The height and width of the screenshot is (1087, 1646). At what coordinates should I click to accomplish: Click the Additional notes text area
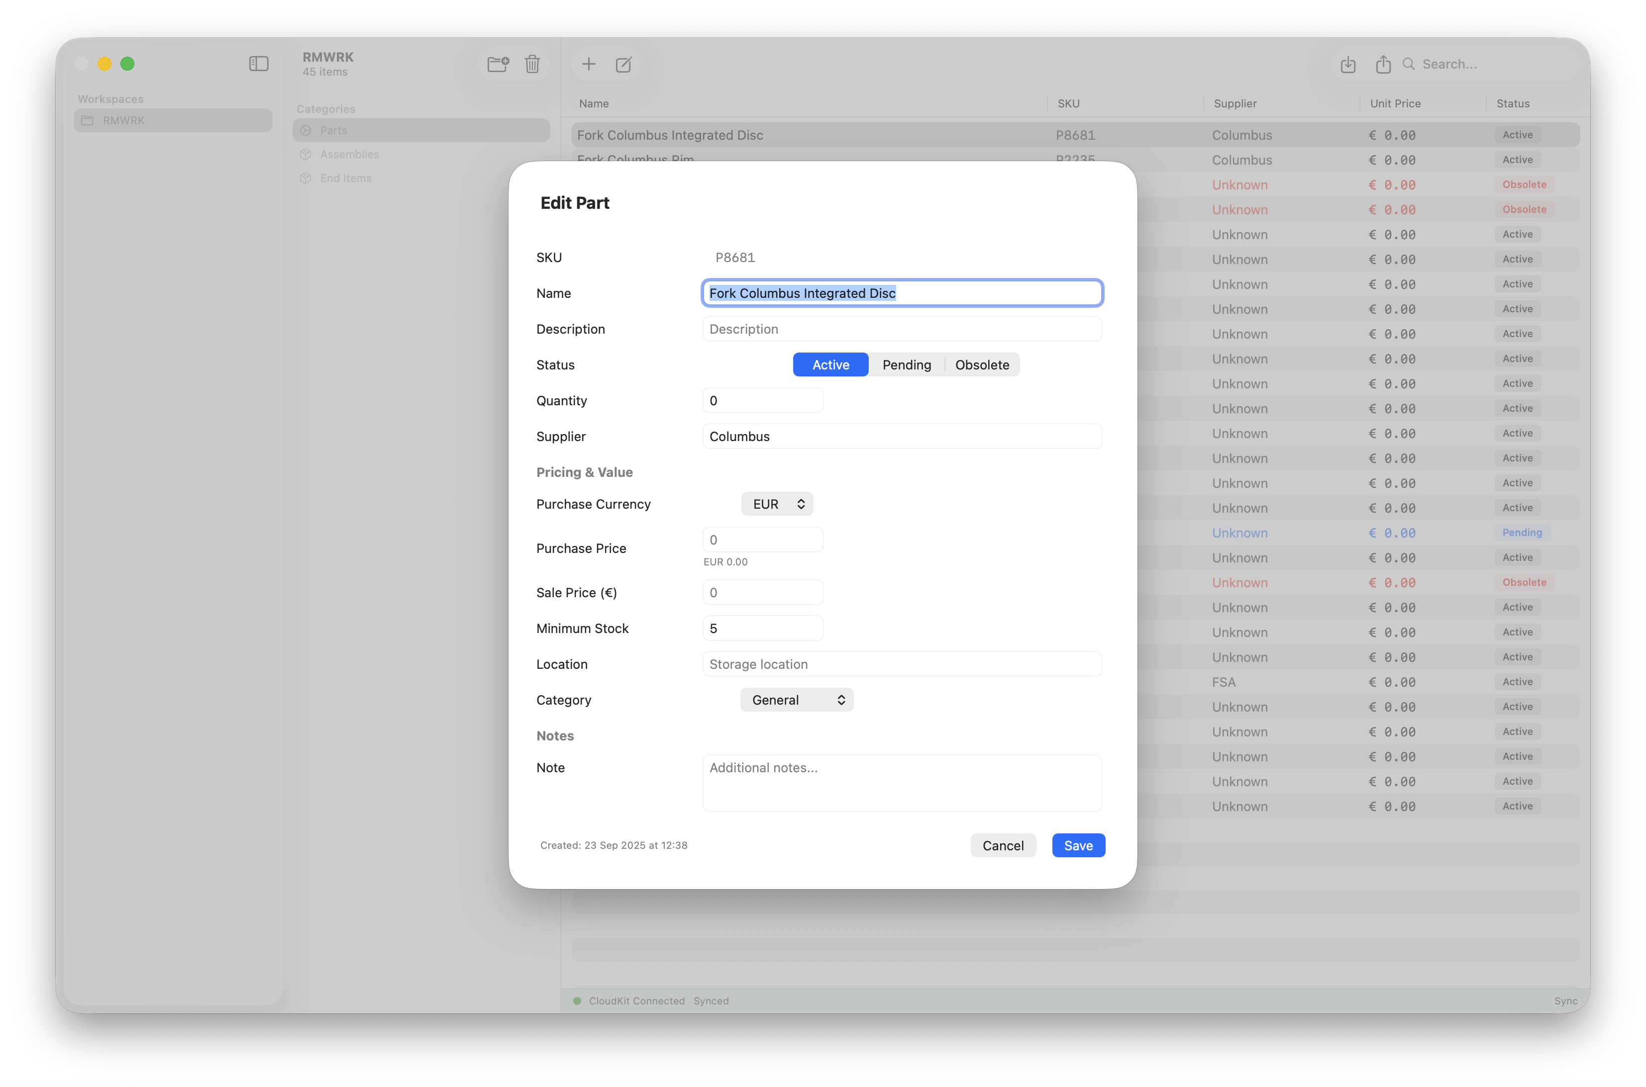[902, 783]
